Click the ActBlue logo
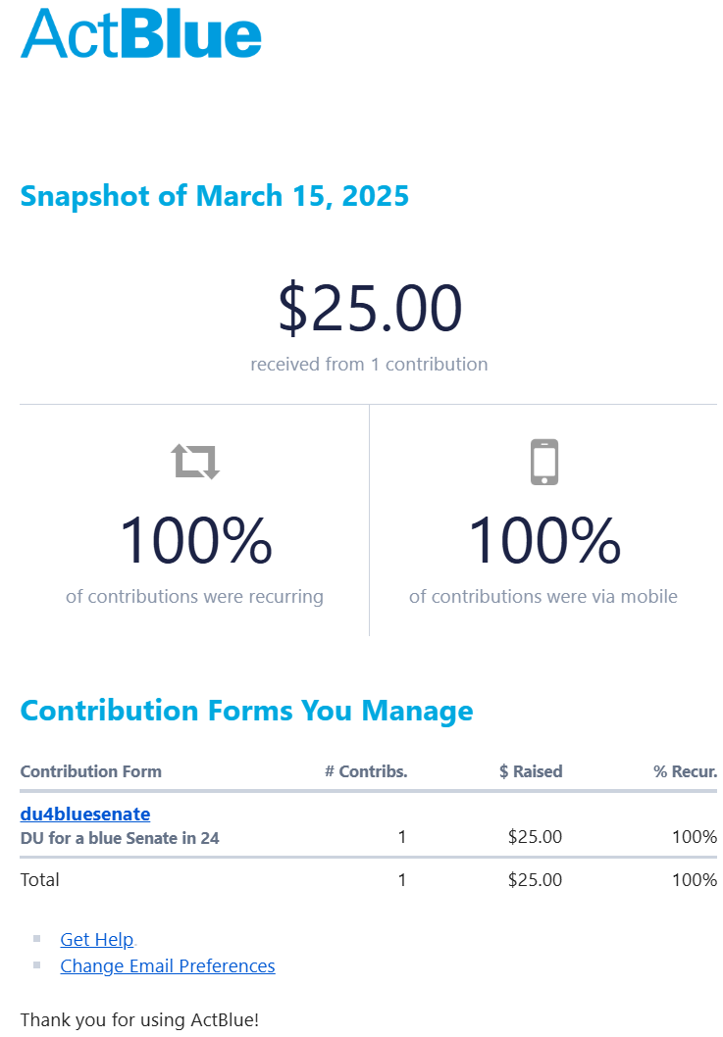723x1037 pixels. tap(141, 33)
